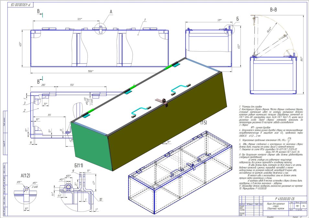Click the ø20* callout in detail Б
The image size is (309, 218).
point(68,176)
